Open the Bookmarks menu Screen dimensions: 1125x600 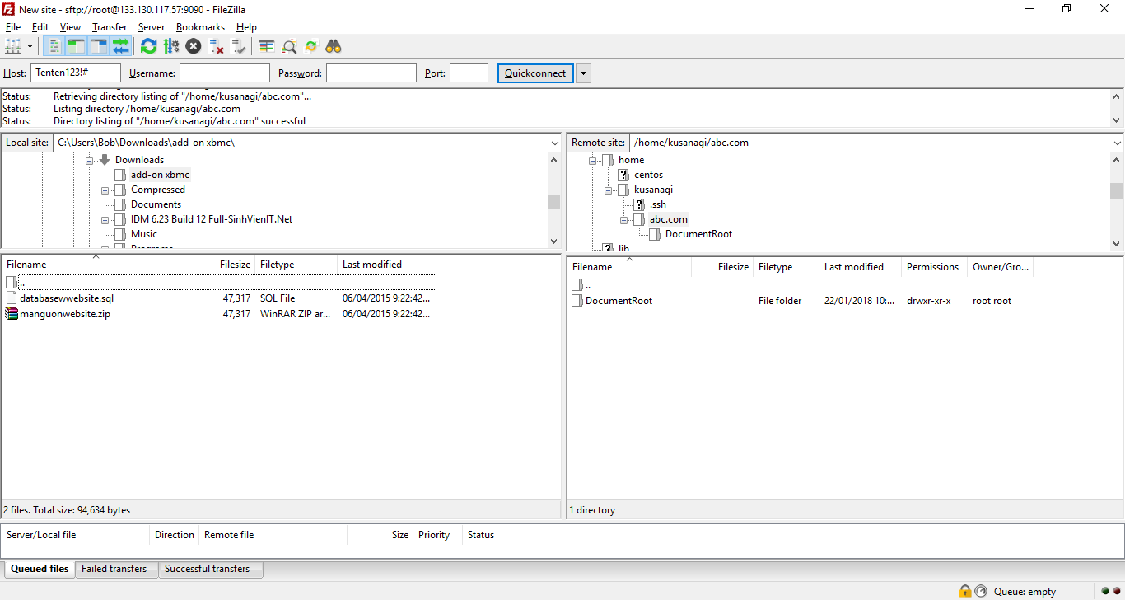pos(200,27)
